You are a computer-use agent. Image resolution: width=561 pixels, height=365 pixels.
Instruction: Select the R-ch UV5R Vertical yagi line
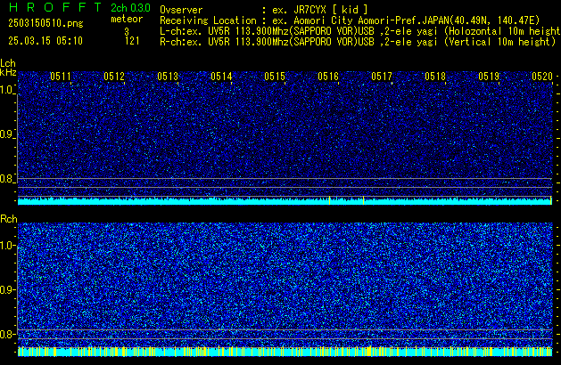(x=358, y=42)
